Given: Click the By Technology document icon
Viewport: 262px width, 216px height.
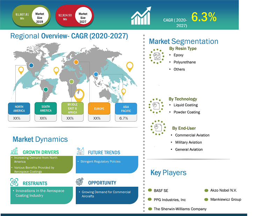Looking at the screenshot, I should click(x=156, y=106).
